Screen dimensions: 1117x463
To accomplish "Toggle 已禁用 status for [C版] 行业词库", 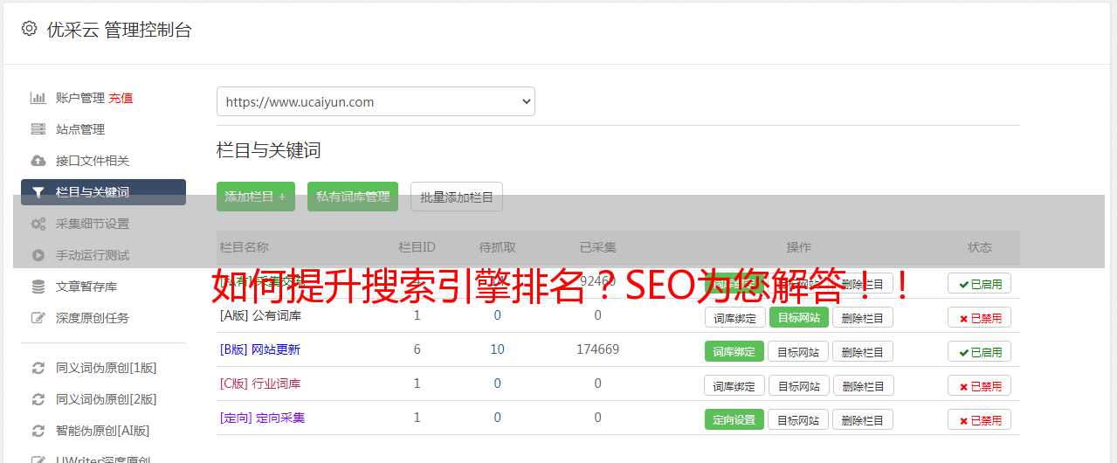I will pyautogui.click(x=980, y=386).
